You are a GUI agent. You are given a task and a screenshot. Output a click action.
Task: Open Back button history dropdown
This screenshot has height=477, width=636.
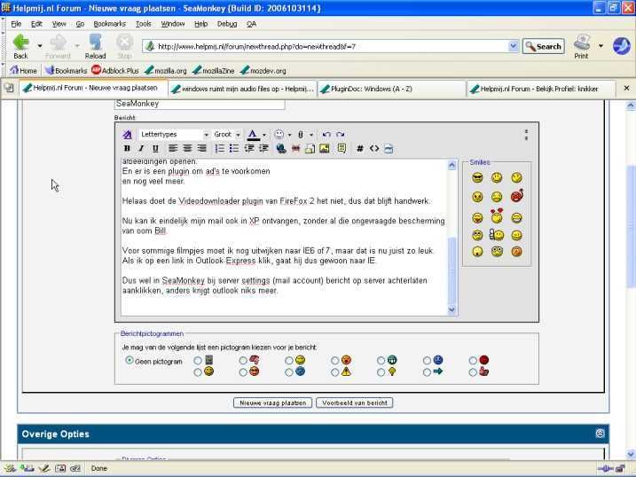(x=39, y=46)
